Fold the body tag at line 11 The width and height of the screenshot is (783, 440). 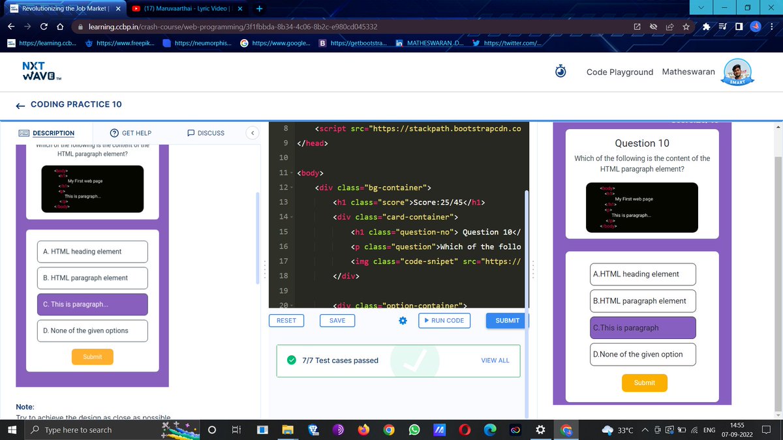tap(291, 173)
